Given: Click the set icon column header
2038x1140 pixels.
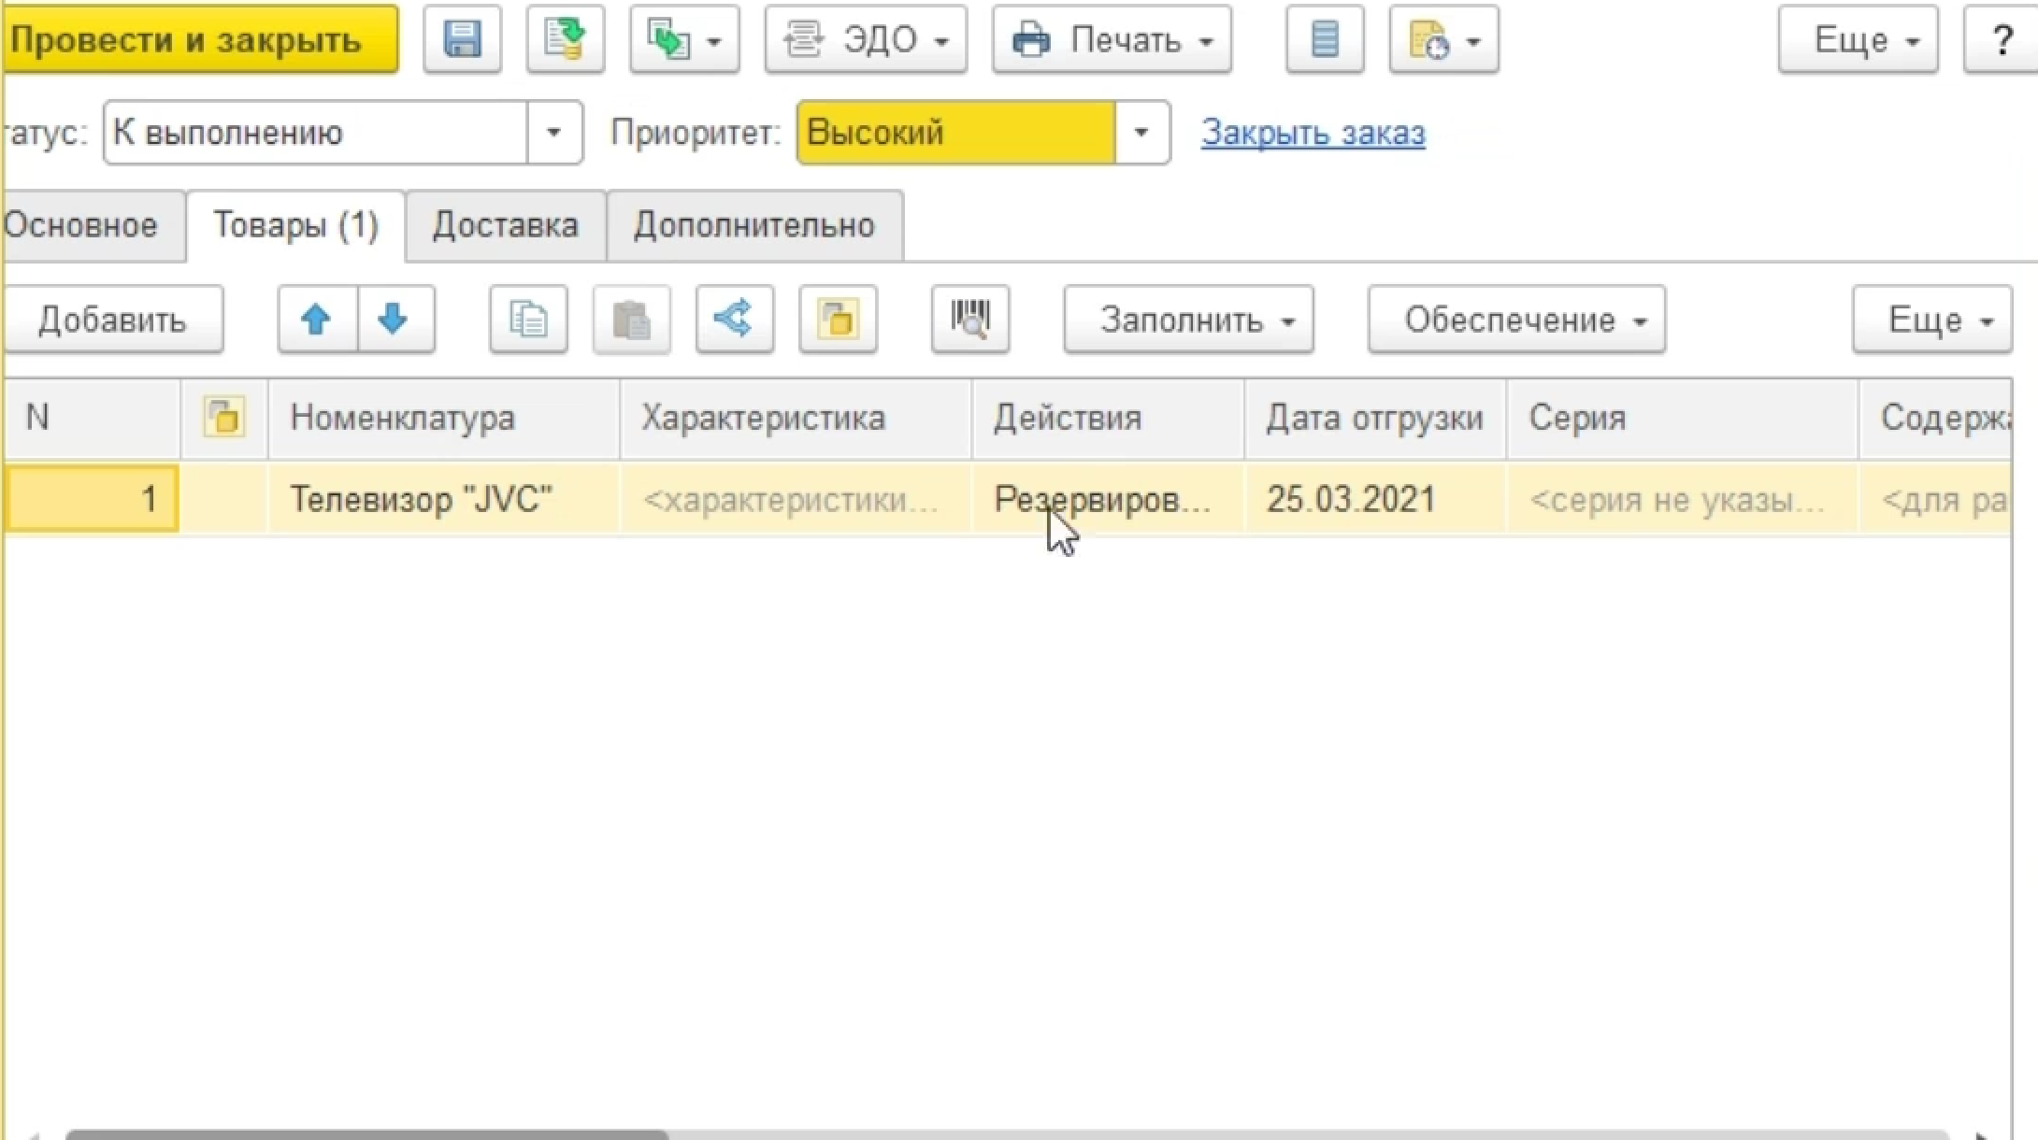Looking at the screenshot, I should (224, 418).
